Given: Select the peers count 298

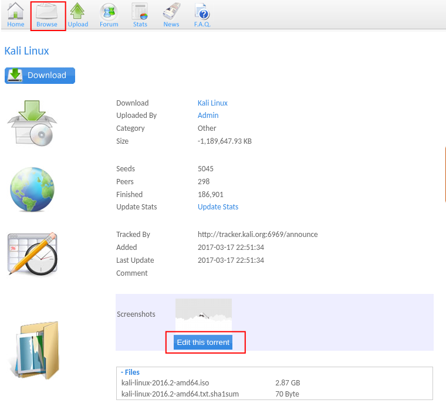Looking at the screenshot, I should [204, 181].
